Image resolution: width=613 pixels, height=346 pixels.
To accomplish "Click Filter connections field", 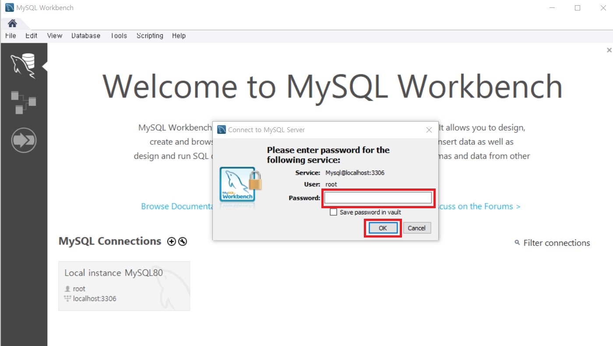I will (x=557, y=243).
